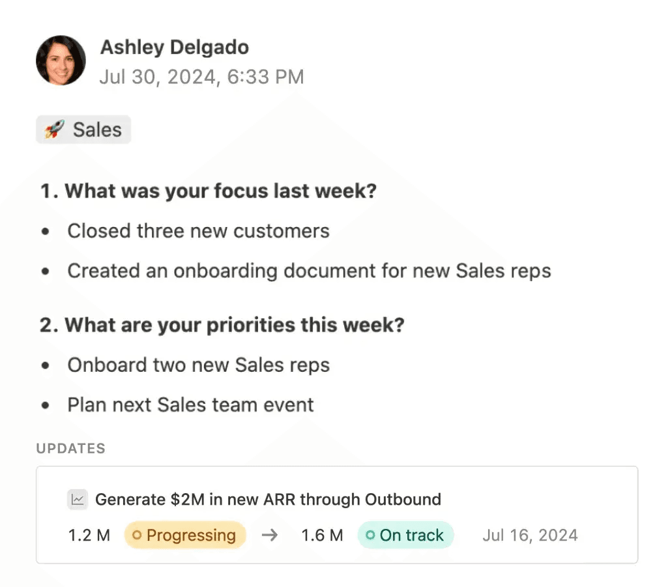Toggle the Progressing status badge
The width and height of the screenshot is (670, 587).
[185, 535]
